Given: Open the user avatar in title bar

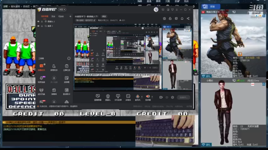Looking at the screenshot, I should click(x=156, y=10).
